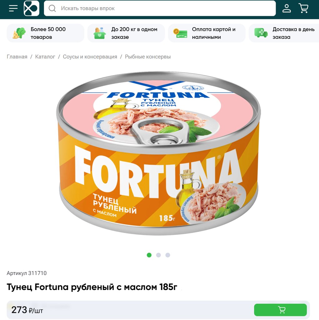Click the green grocery box icon
The image size is (319, 320).
(x=100, y=33)
